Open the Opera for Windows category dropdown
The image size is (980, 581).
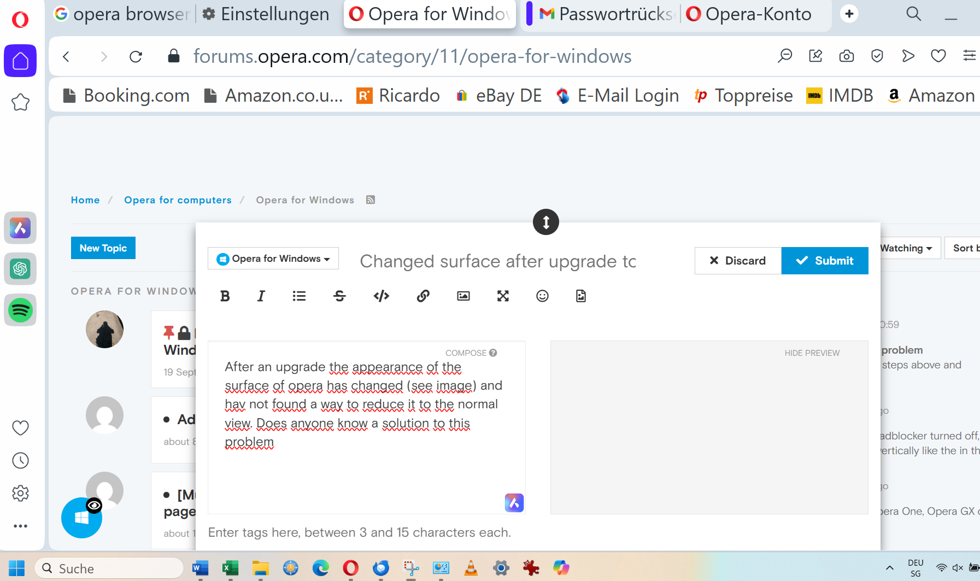[273, 259]
